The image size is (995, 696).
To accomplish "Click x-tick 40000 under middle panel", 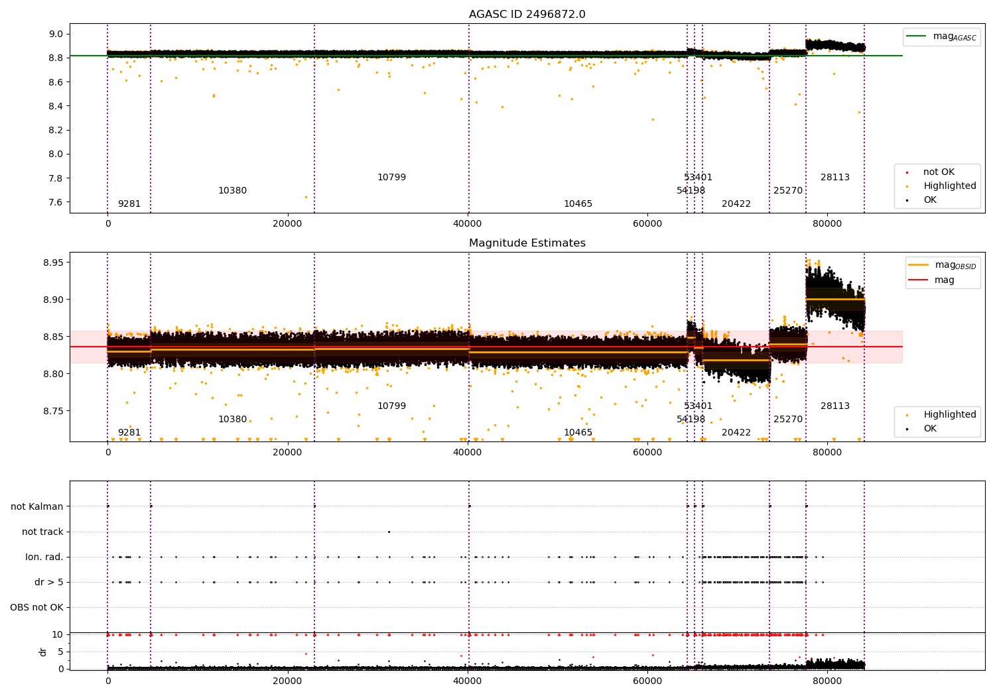I will point(468,452).
